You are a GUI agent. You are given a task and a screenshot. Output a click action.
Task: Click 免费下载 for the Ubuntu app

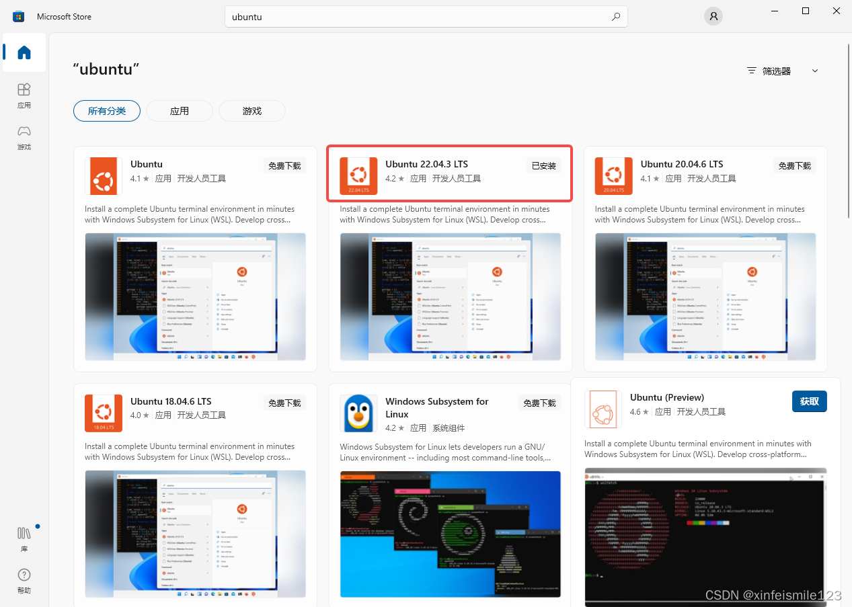pos(284,165)
